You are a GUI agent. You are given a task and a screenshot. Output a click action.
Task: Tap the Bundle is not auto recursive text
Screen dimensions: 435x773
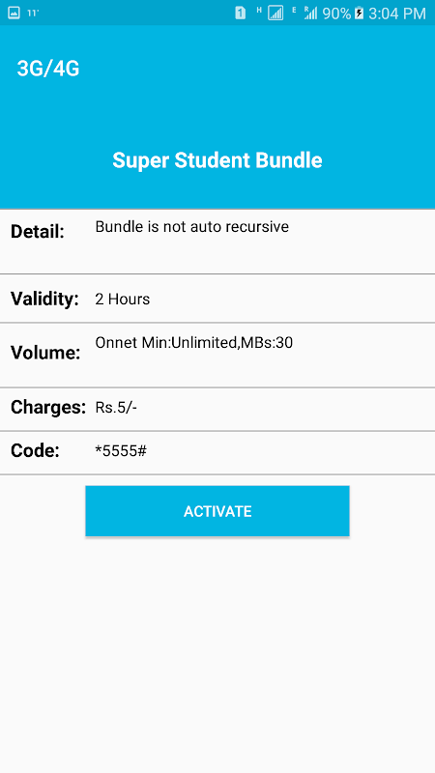(191, 227)
